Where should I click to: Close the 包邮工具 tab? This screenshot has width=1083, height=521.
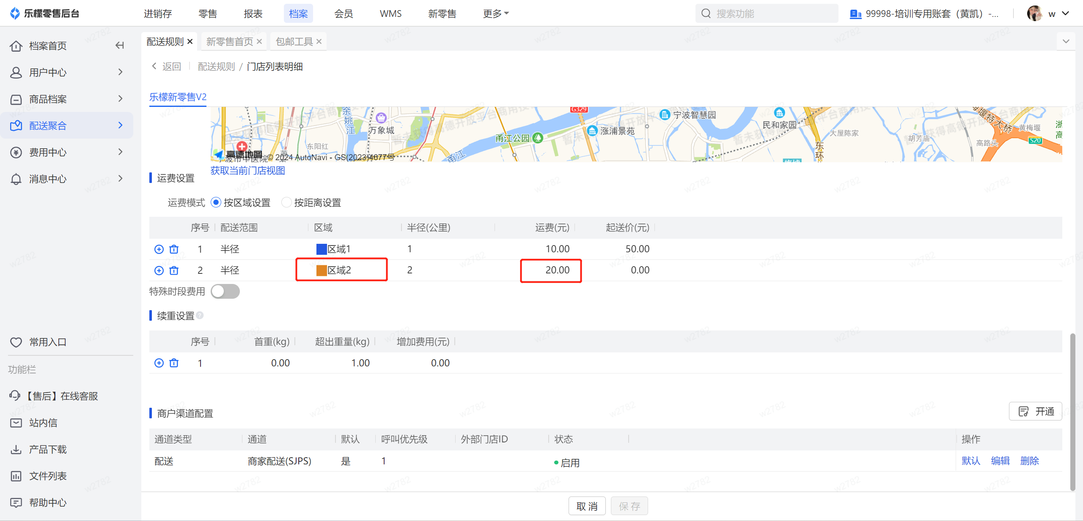pyautogui.click(x=319, y=41)
